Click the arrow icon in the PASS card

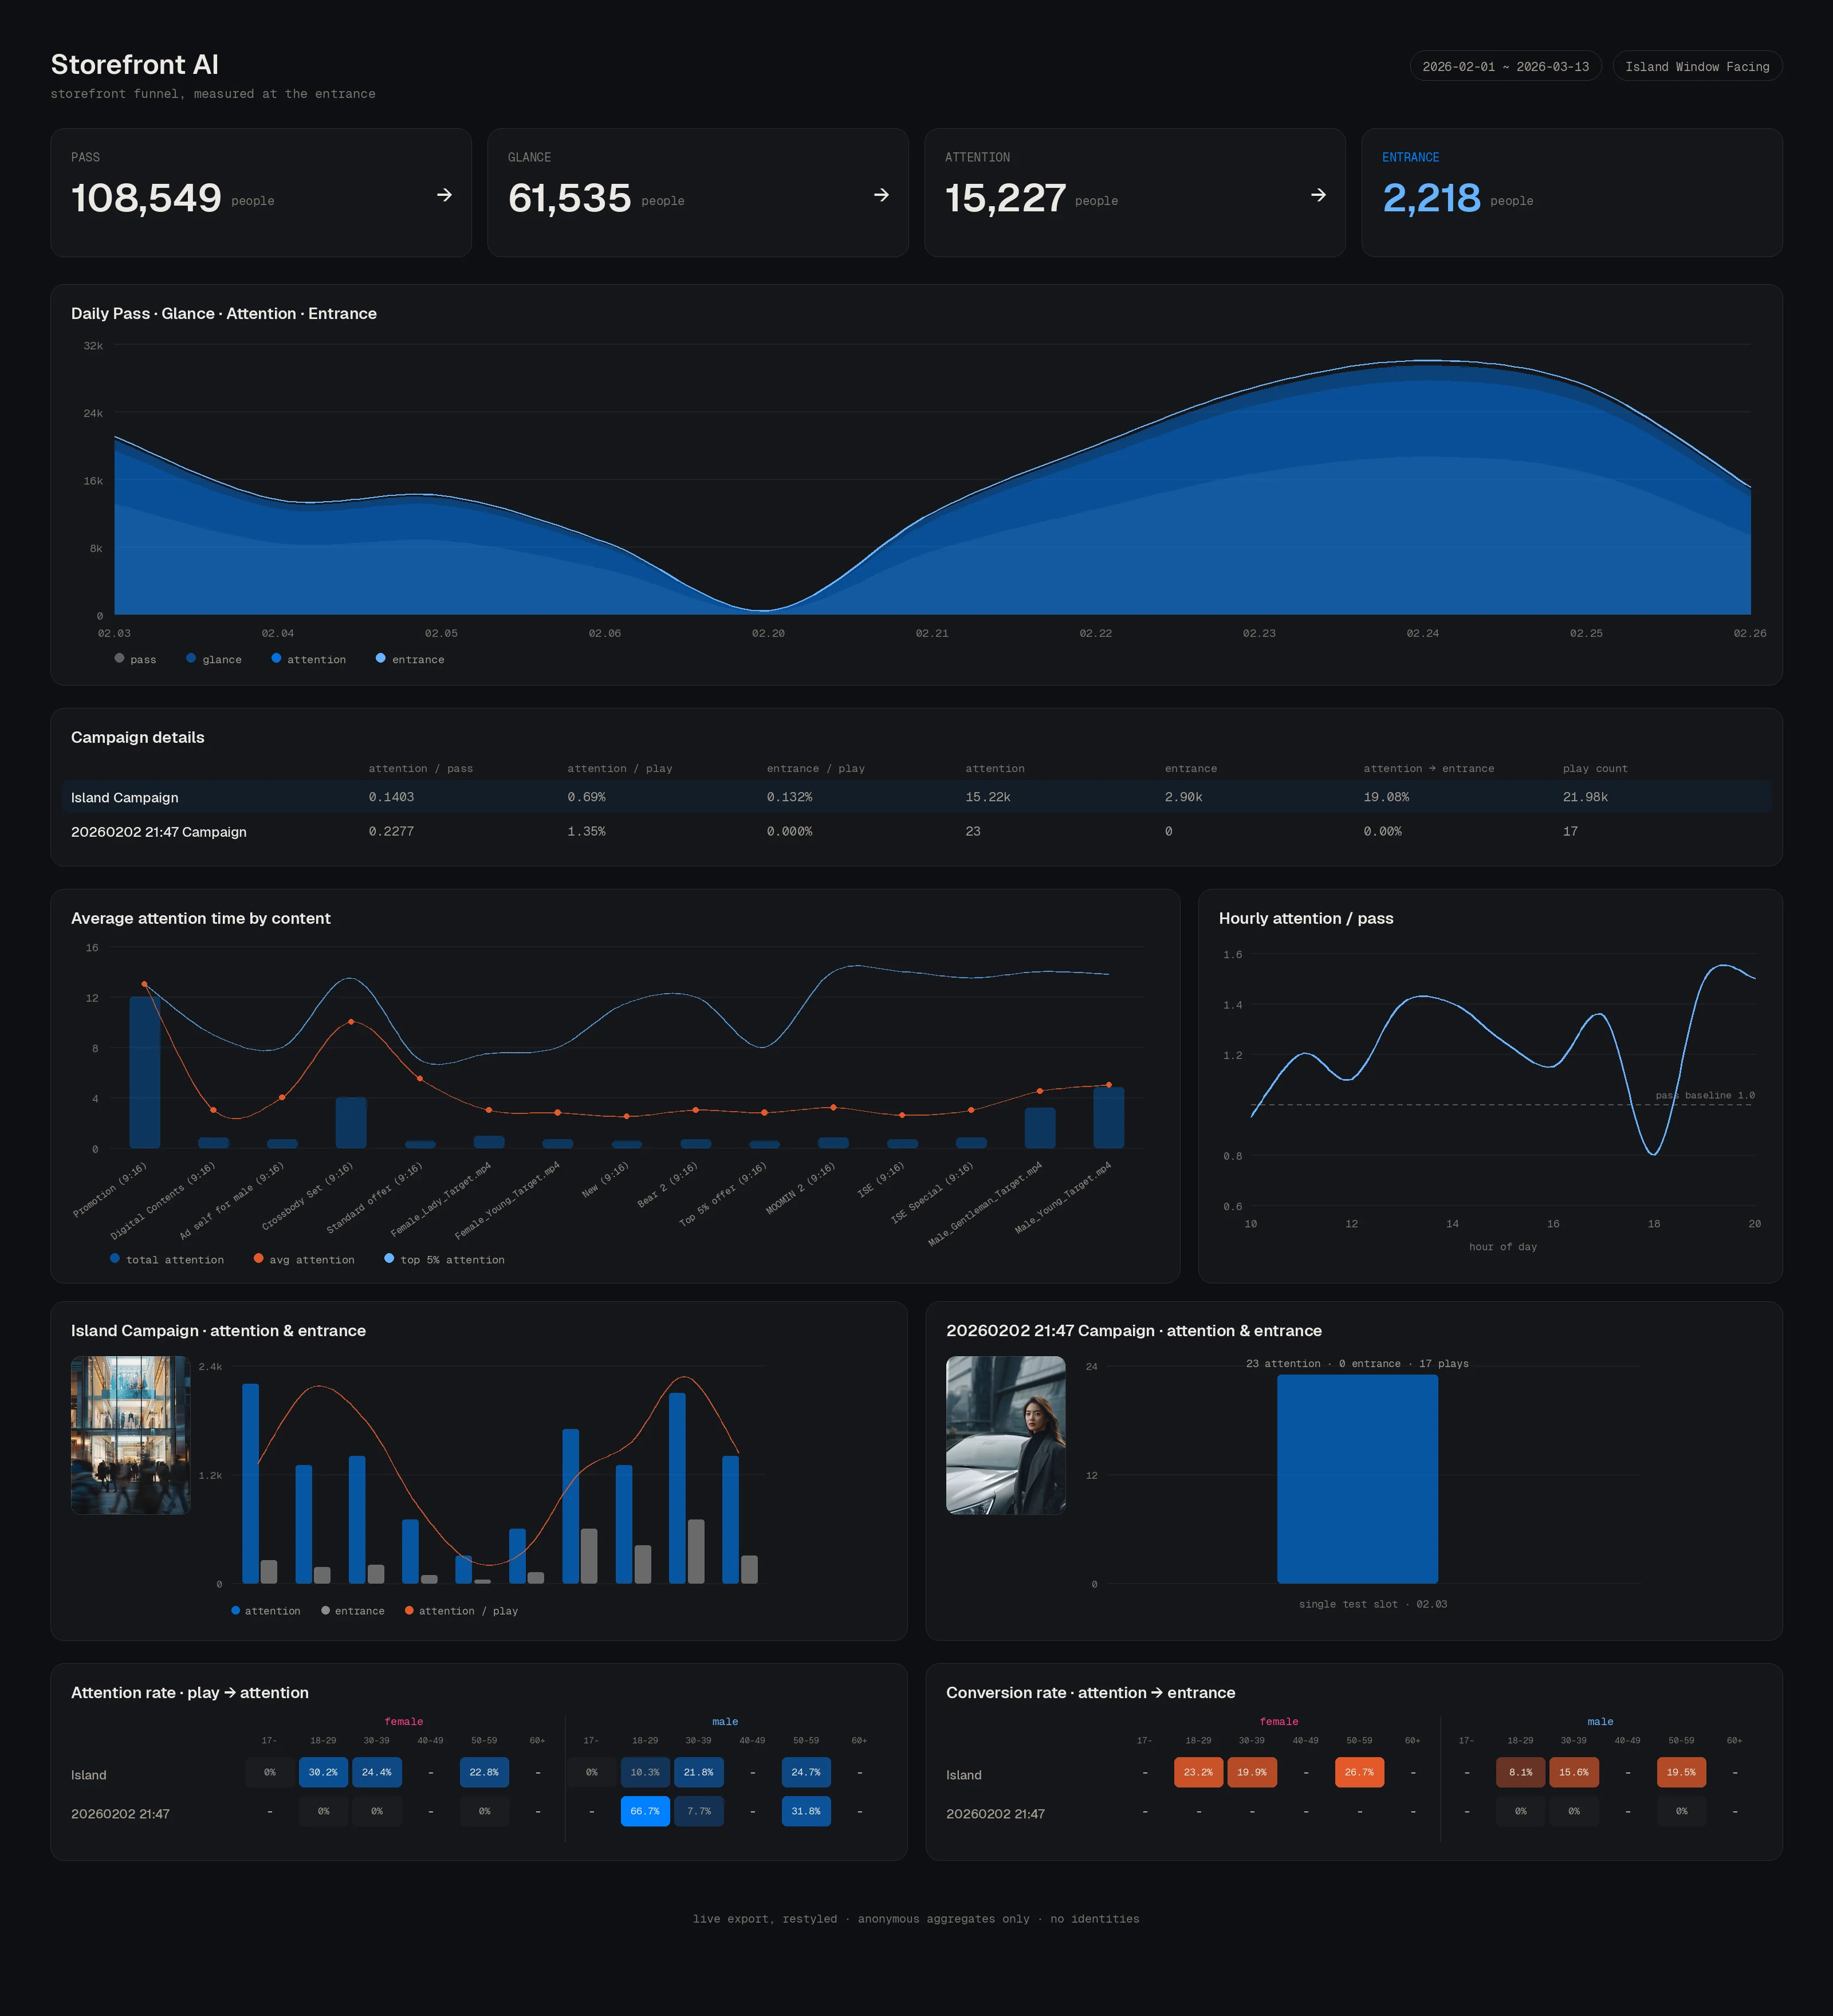[444, 195]
